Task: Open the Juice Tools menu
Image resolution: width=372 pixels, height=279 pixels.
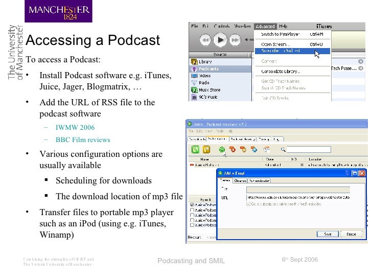Action: coord(220,131)
